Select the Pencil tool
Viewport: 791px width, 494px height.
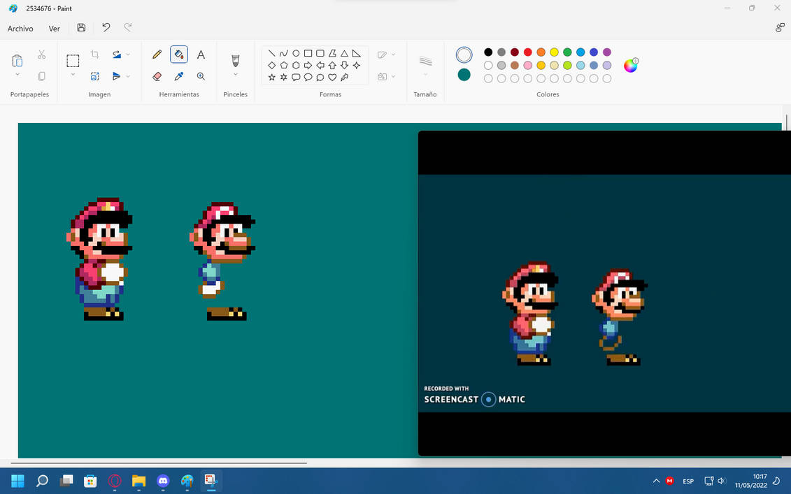tap(157, 54)
